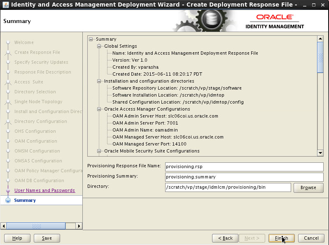The width and height of the screenshot is (329, 245).
Task: Select the Created By: vparasha row
Action: pyautogui.click(x=135, y=67)
